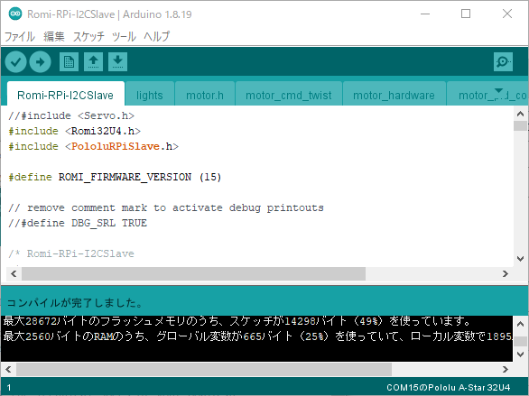Click the Upload arrow button
Screen dimensions: 529x396
(x=40, y=61)
